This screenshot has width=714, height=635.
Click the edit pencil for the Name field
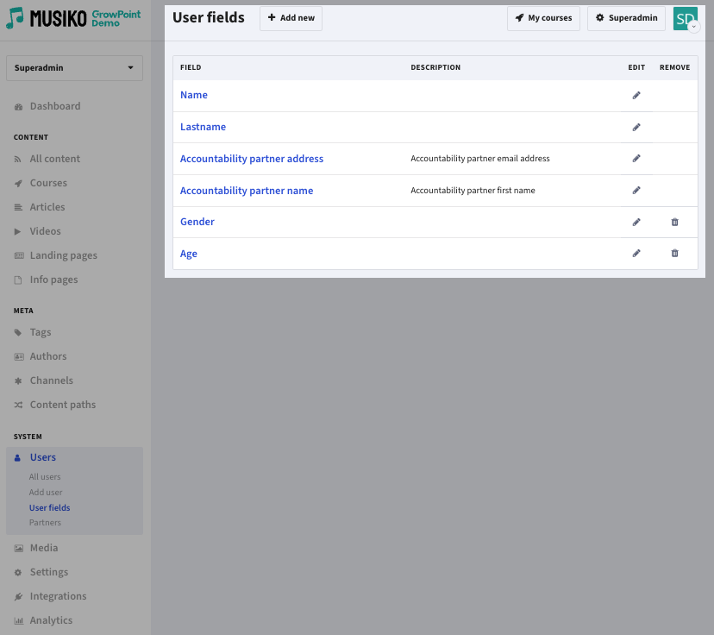point(636,95)
